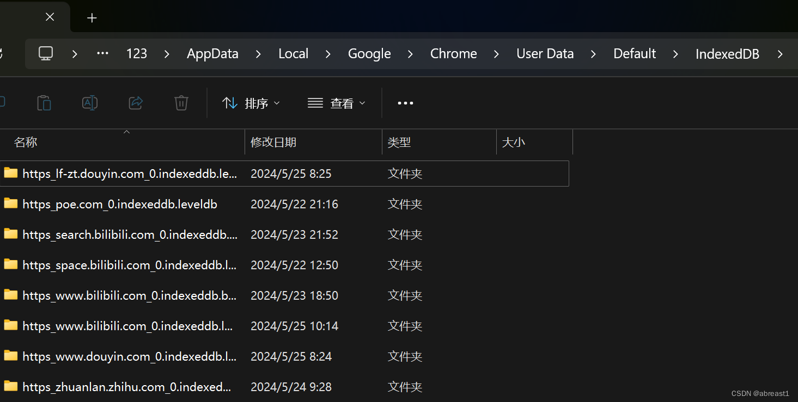Click the delete trash can icon

tap(181, 103)
